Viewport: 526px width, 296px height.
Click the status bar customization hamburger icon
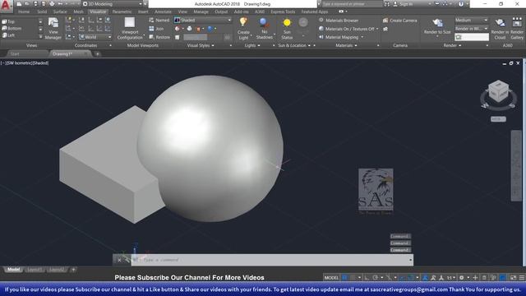(x=522, y=278)
